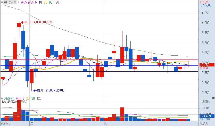The width and height of the screenshot is (215, 126).
Task: Select the 10-day price moving average label
Action: click(x=40, y=2)
